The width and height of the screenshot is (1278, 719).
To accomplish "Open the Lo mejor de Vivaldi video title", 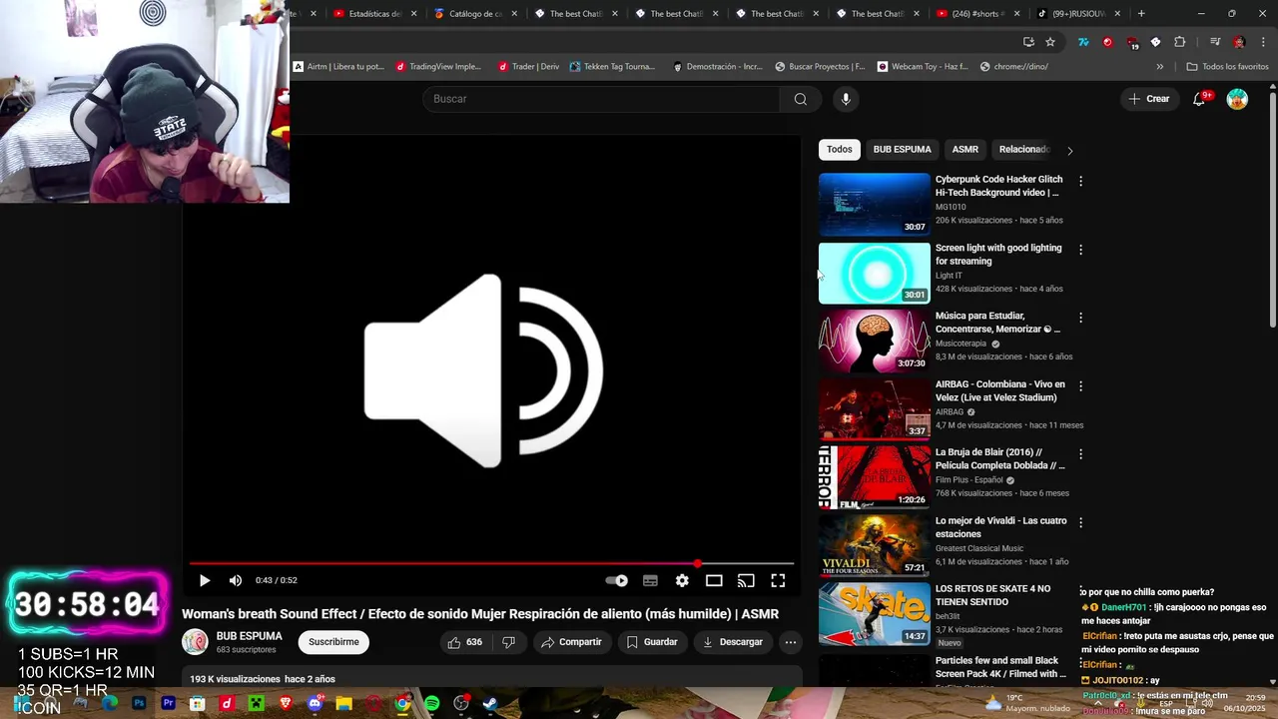I will pyautogui.click(x=1000, y=527).
